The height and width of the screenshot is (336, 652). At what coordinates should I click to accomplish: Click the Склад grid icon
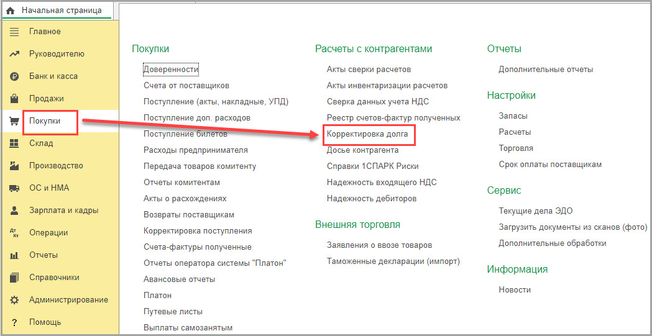pos(14,143)
